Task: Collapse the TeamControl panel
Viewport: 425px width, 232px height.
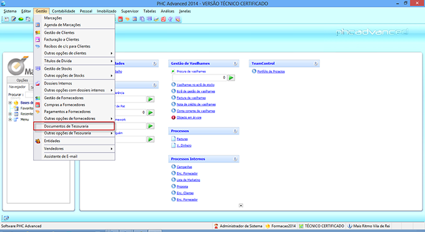Action: click(316, 64)
